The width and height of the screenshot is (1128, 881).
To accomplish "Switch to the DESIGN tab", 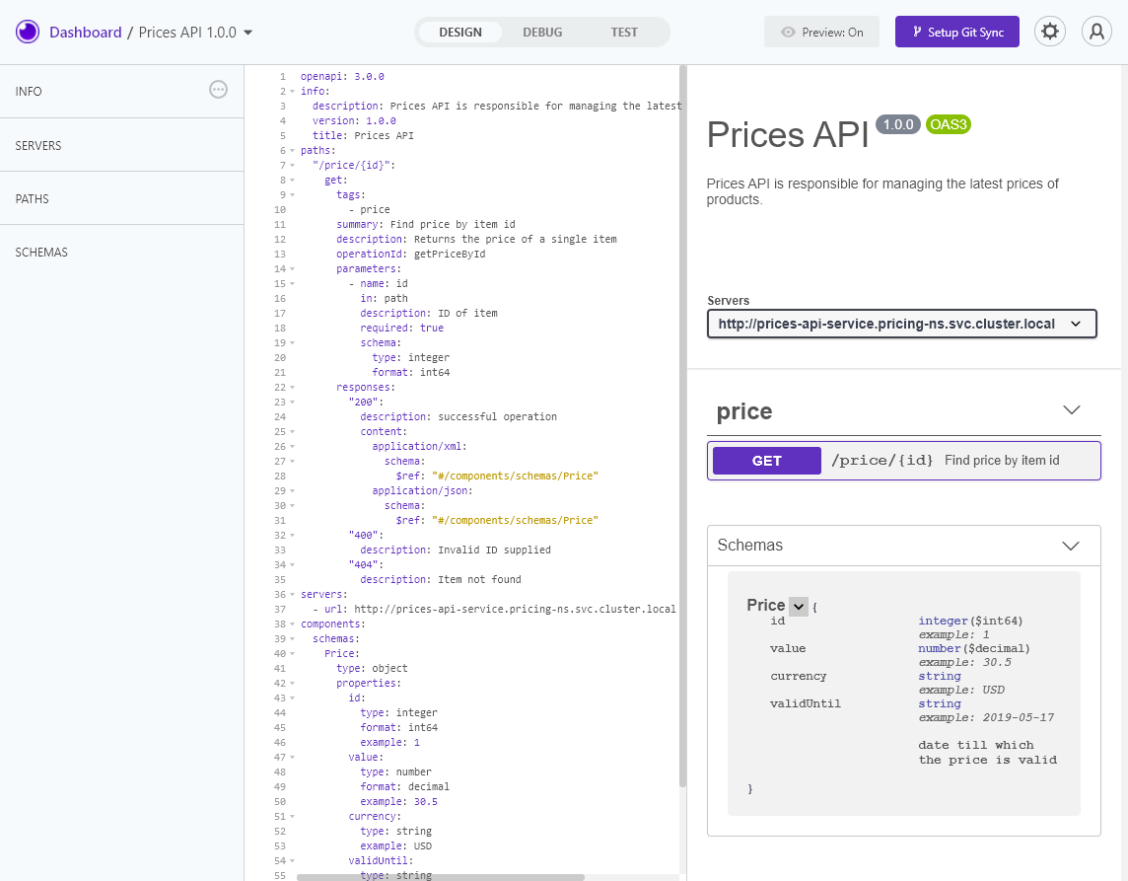I will [x=460, y=33].
